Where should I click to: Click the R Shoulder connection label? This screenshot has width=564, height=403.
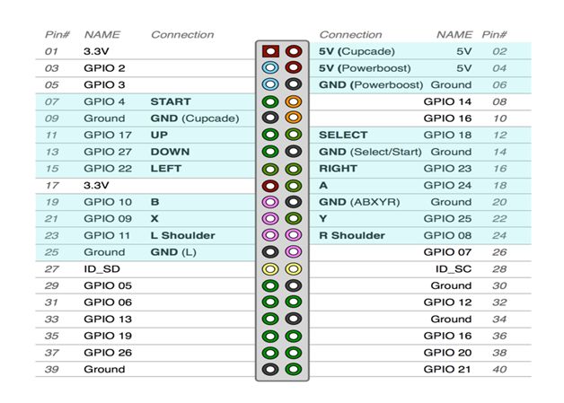(352, 235)
